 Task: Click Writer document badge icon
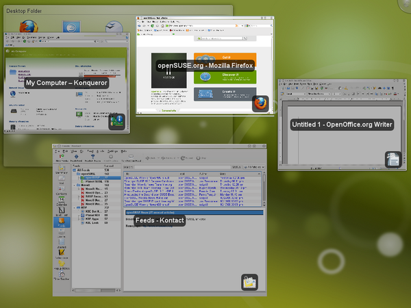(x=393, y=159)
